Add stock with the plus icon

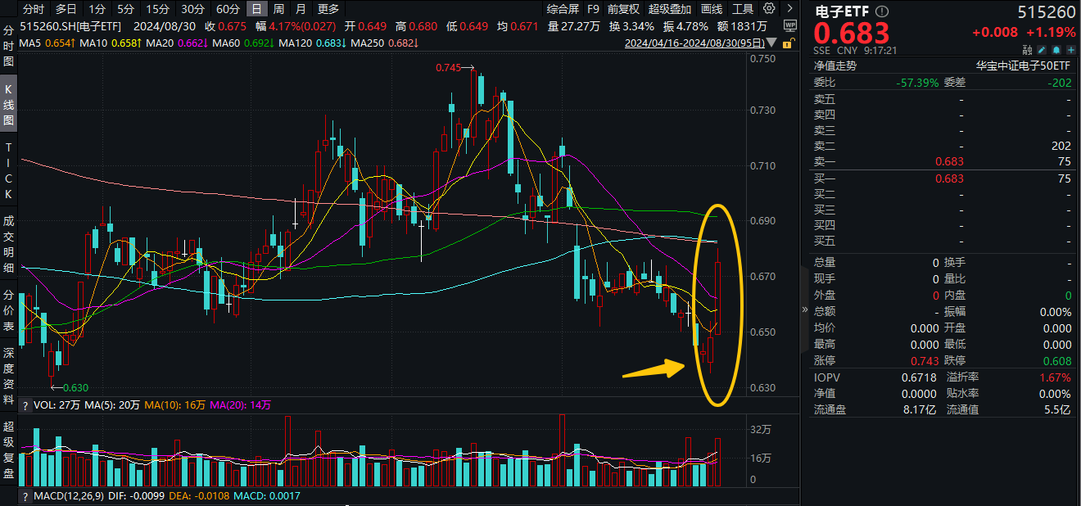pyautogui.click(x=1068, y=50)
